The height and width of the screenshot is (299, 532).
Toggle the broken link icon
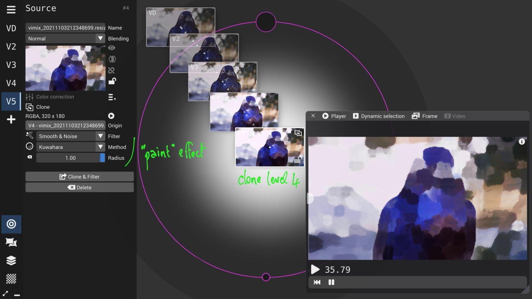[x=111, y=71]
